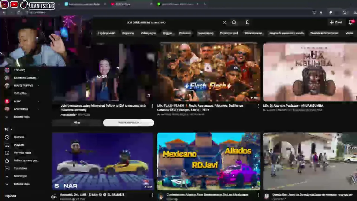This screenshot has height=201, width=357.
Task: Open Mix: Dj Aka-m #MUAMBUMBA title
Action: click(x=293, y=106)
